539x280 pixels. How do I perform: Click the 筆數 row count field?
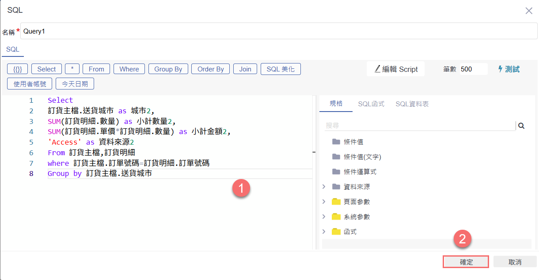click(x=473, y=69)
